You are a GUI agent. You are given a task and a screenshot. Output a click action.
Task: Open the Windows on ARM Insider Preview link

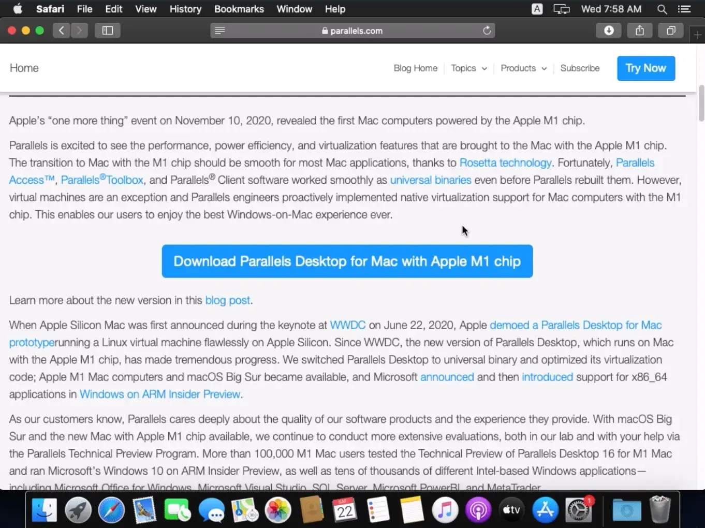pyautogui.click(x=160, y=394)
